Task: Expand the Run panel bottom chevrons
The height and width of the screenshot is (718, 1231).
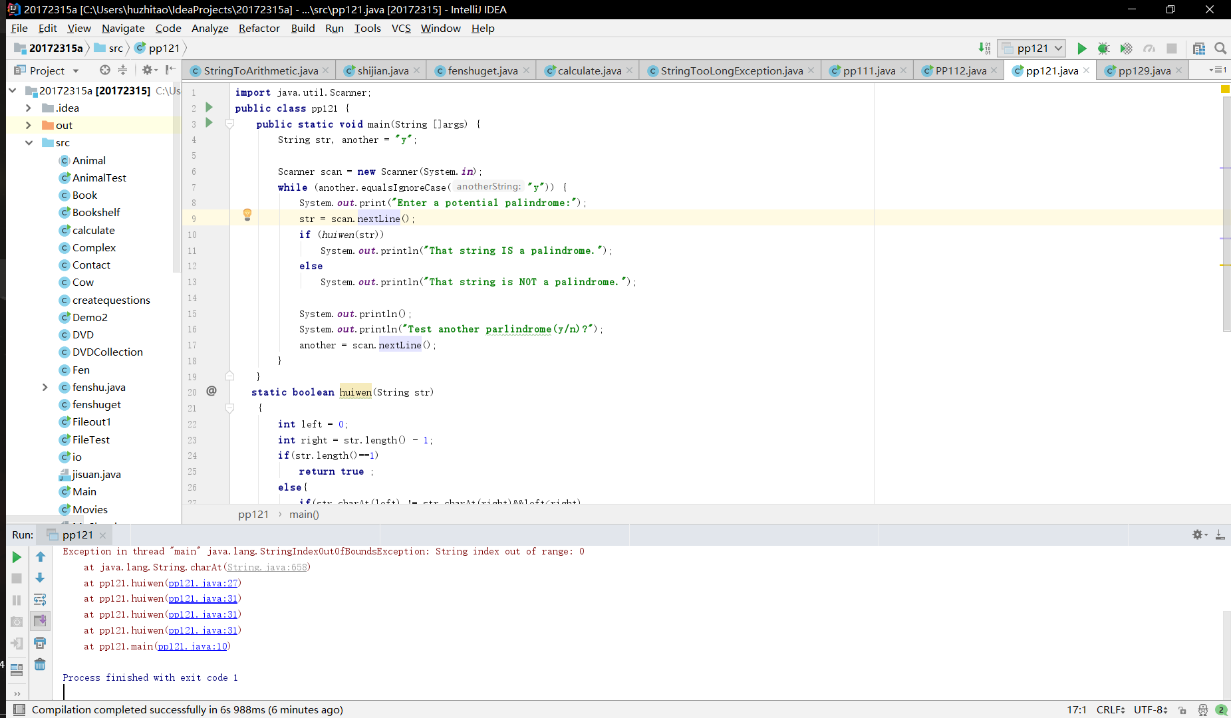Action: pos(17,693)
